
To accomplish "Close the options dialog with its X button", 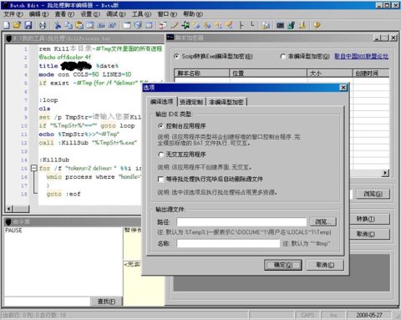I will point(343,88).
